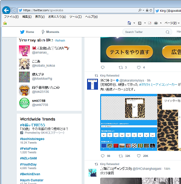
Task: Open the green SMK avatar for @smk7758
Action: pos(24,103)
